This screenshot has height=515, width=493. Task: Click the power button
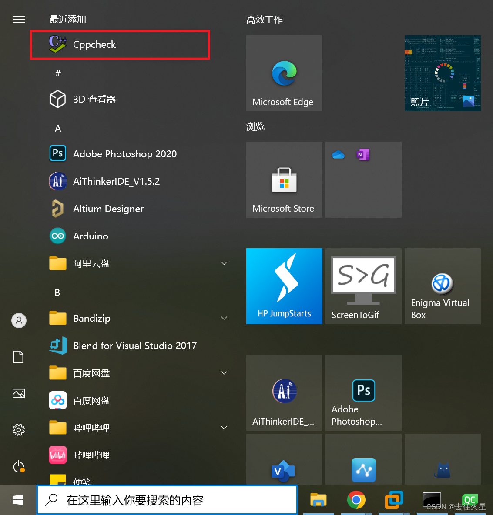point(18,466)
